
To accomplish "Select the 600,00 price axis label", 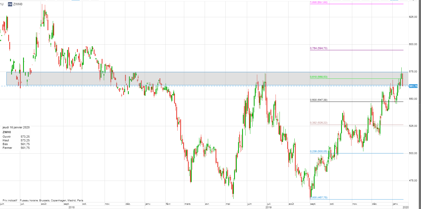I will pos(413,44).
